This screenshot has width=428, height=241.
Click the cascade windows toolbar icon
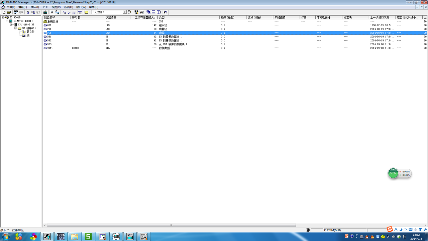tap(148, 12)
